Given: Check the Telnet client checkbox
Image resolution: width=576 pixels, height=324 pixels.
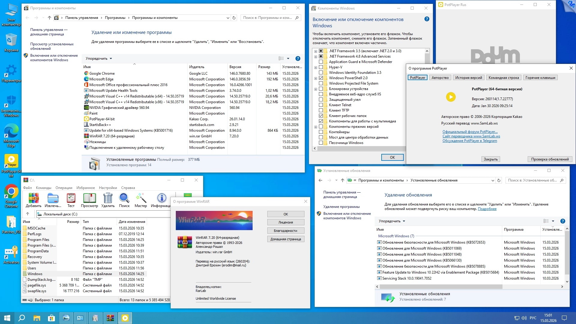Looking at the screenshot, I should (321, 105).
